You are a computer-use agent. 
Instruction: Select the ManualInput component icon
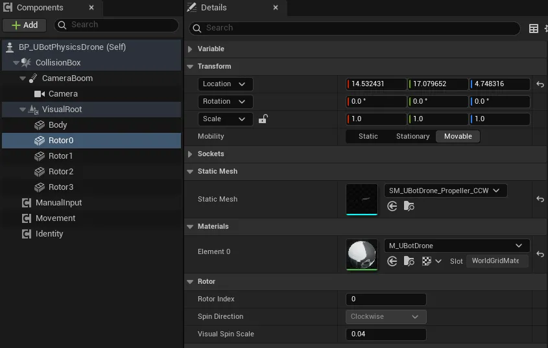(x=27, y=203)
